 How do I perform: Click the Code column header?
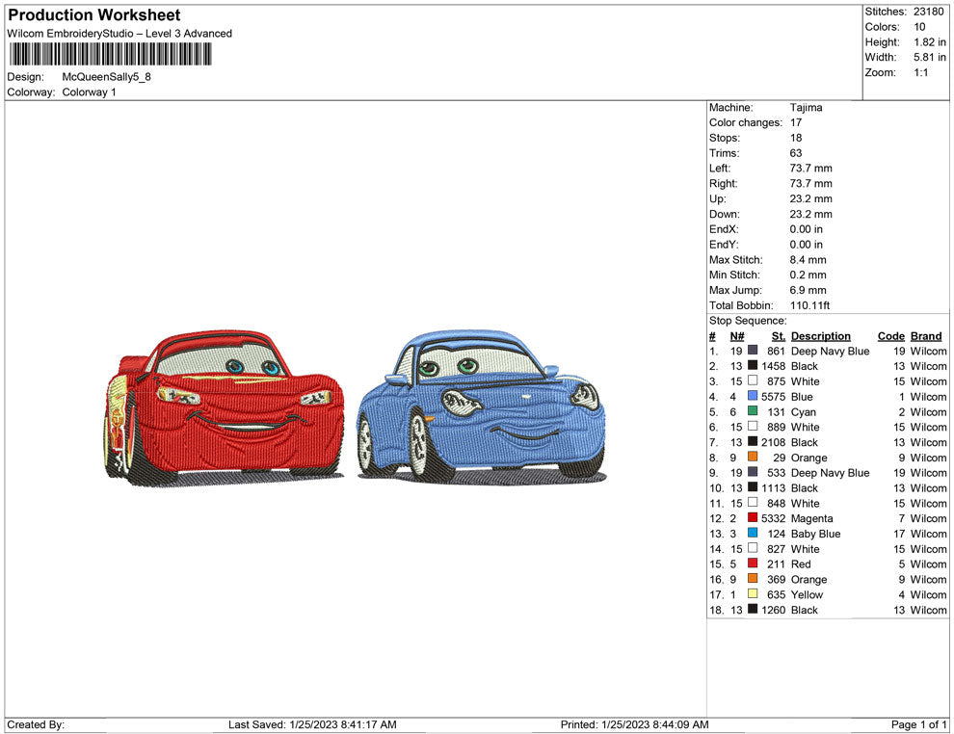point(890,336)
